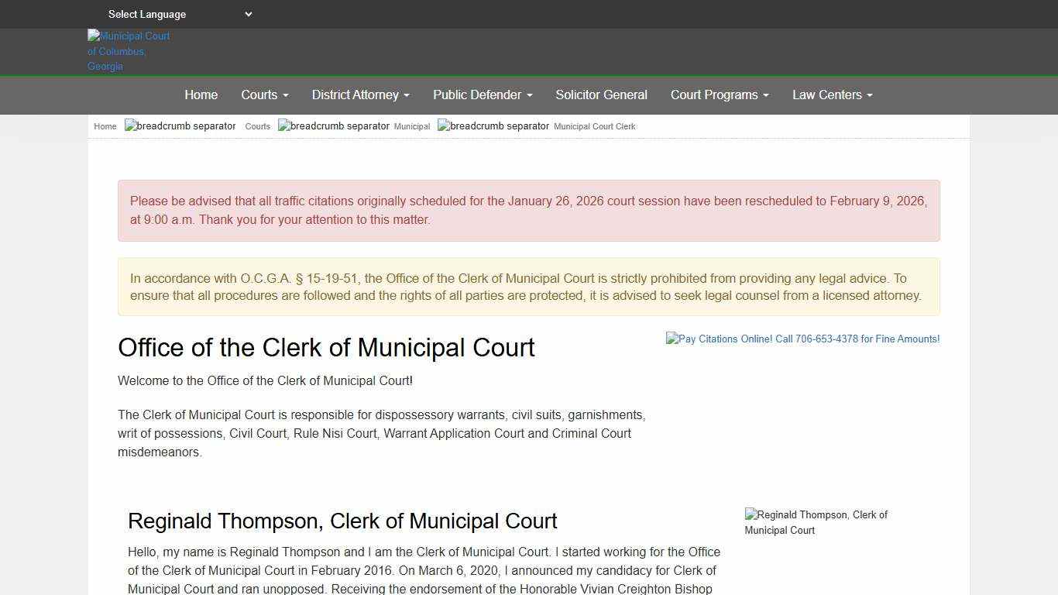Expand the District Attorney menu

(360, 95)
